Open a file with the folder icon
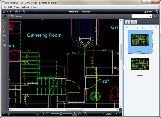 point(4,12)
